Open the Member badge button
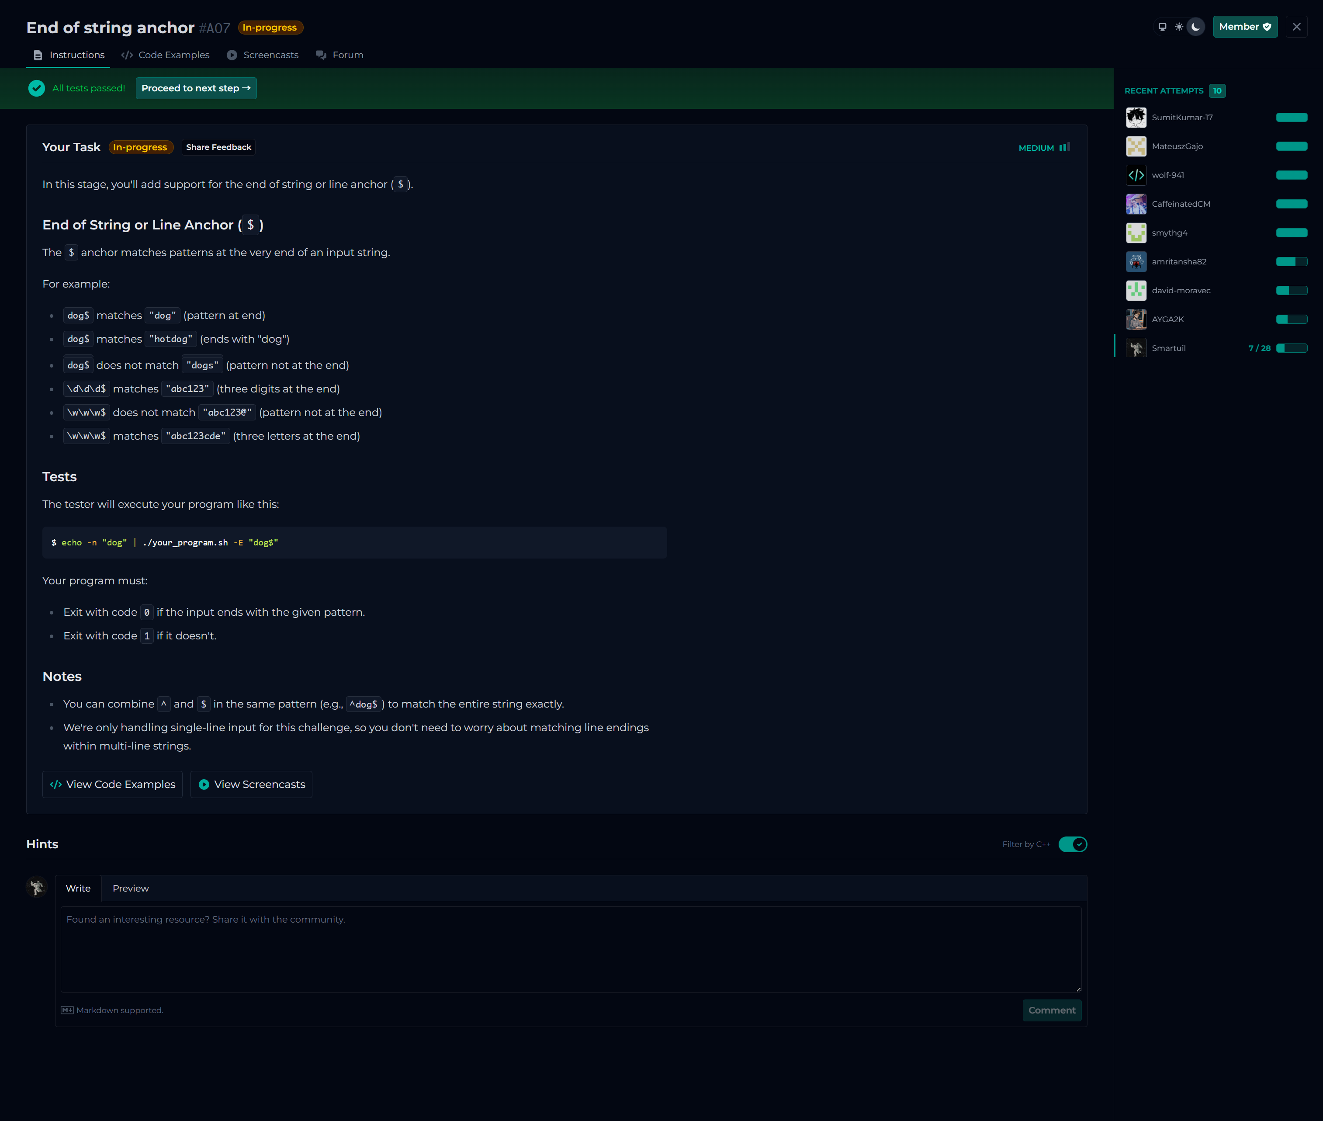The height and width of the screenshot is (1121, 1323). 1244,27
